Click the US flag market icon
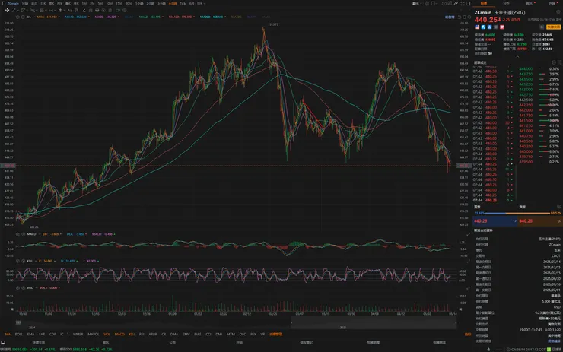Image resolution: width=563 pixels, height=352 pixels. tap(477, 27)
